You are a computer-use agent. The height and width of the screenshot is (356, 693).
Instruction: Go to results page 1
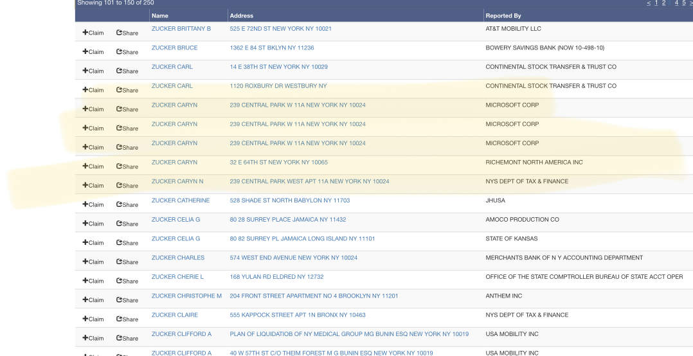tap(656, 3)
